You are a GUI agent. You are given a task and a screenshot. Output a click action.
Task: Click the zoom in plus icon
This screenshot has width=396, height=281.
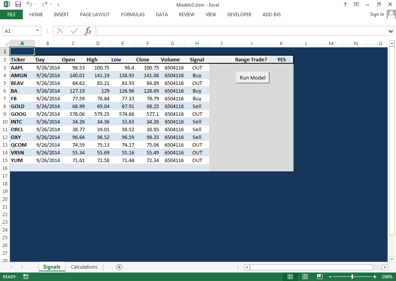pos(374,277)
